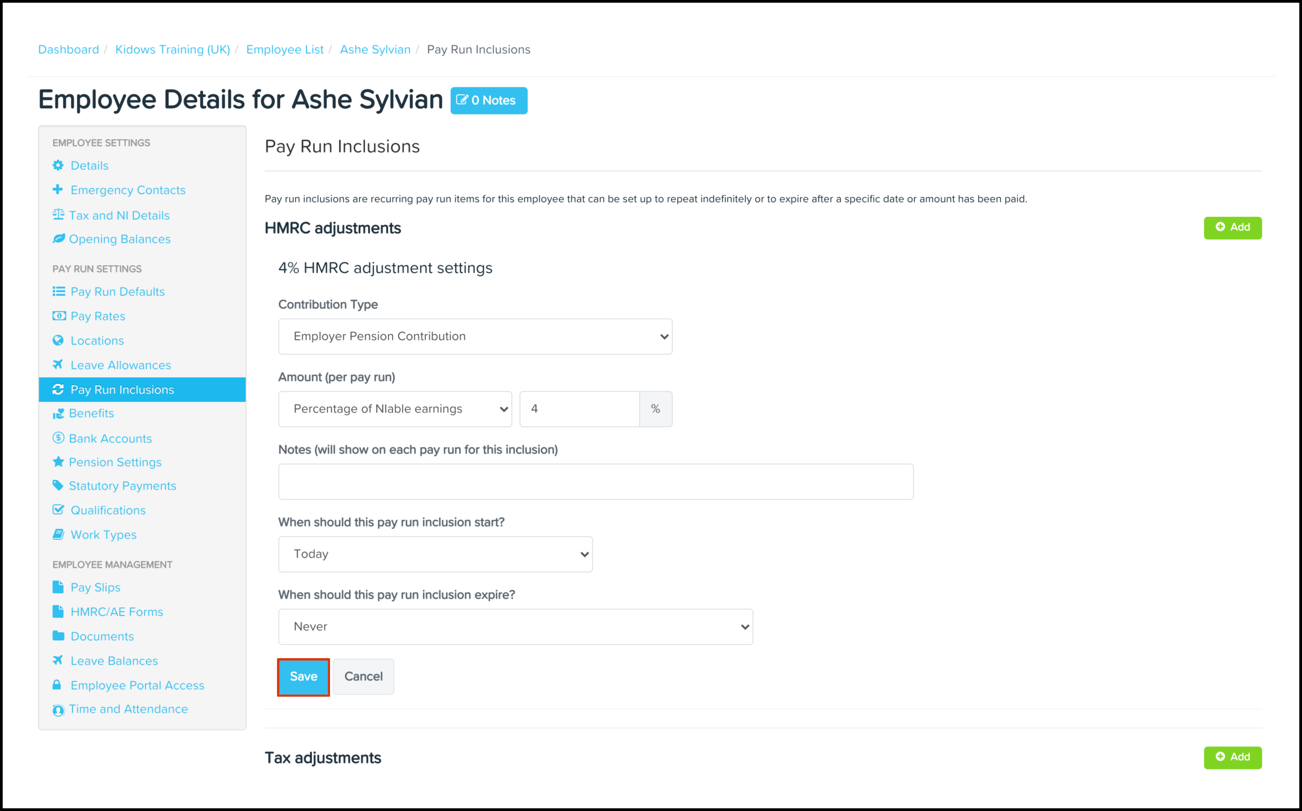Screen dimensions: 1302x811
Task: Open the Percentage of NIable earnings dropdown
Action: tap(394, 409)
